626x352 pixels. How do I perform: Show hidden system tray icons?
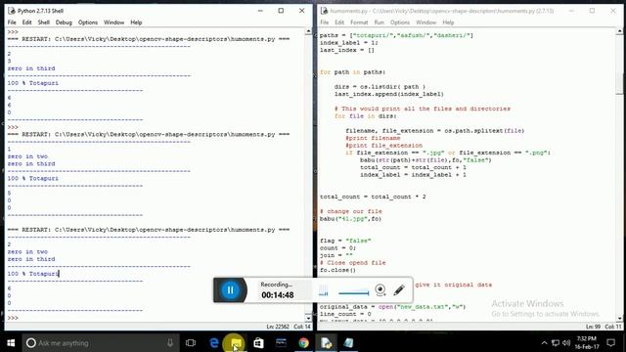tap(544, 343)
